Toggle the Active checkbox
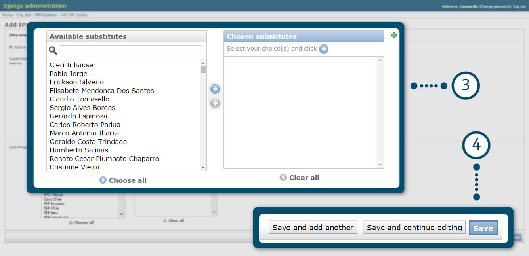Viewport: 529px width, 256px height. pyautogui.click(x=11, y=47)
